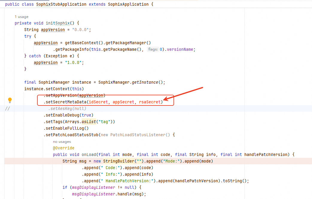Click the StringBuilder constructor

(x=118, y=161)
